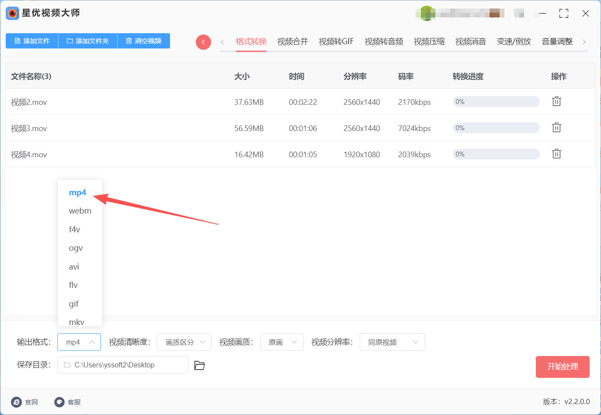The image size is (601, 415).
Task: Click the 保存目录 path field
Action: coord(123,365)
